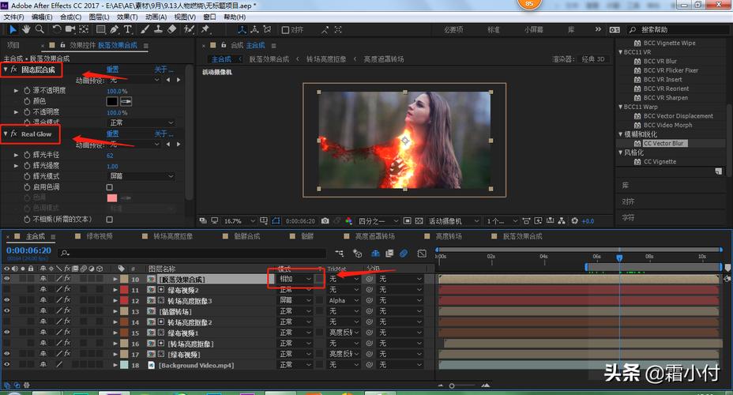Toggle the transparency grid icon

[419, 221]
